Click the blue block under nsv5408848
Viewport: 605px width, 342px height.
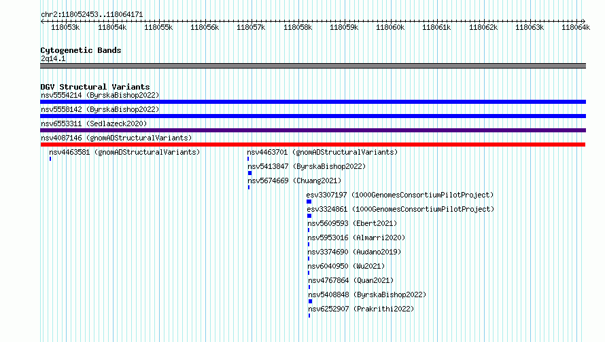pyautogui.click(x=310, y=301)
